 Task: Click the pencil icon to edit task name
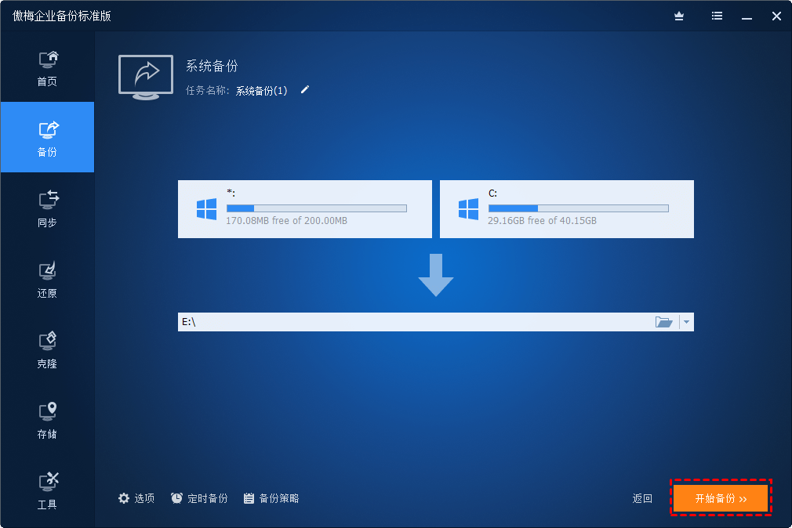tap(305, 90)
